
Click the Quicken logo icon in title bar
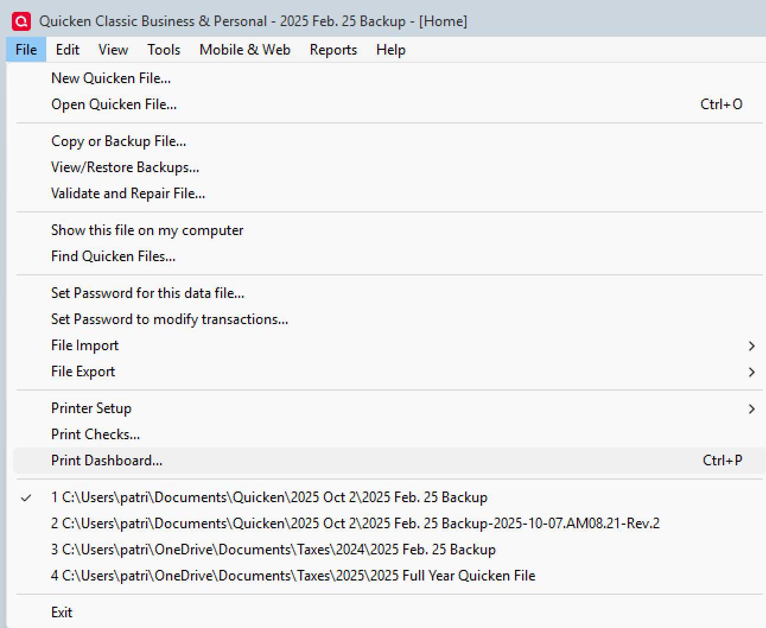coord(22,21)
